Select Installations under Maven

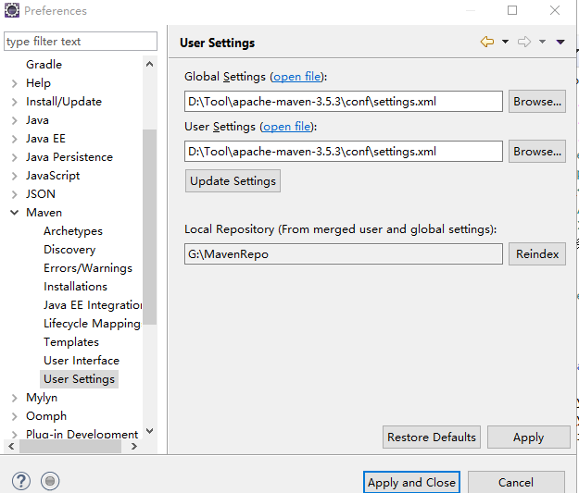(x=75, y=287)
